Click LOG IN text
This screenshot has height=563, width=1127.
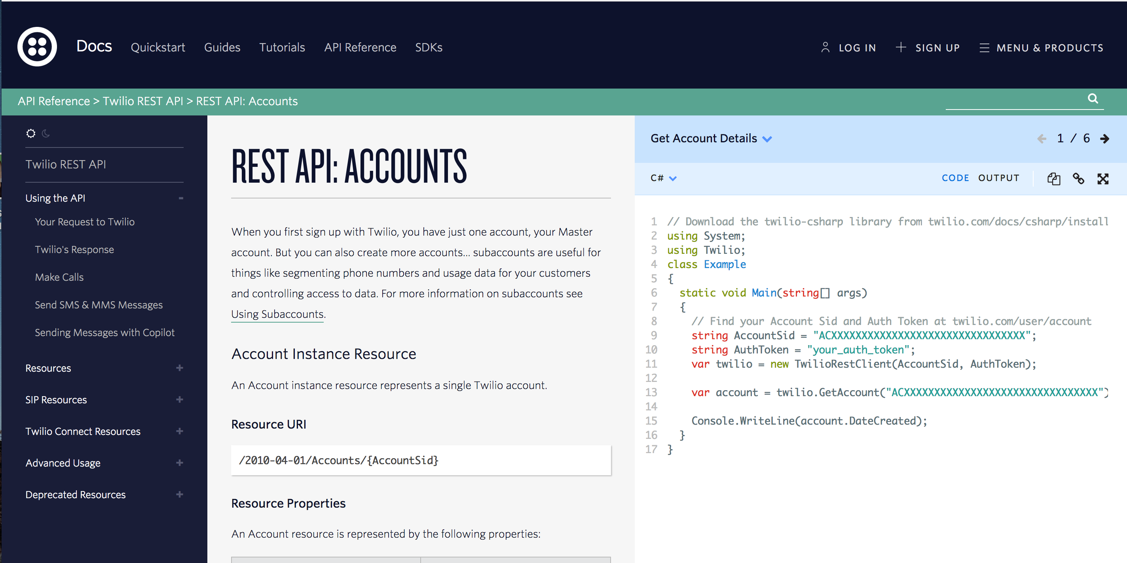point(857,48)
